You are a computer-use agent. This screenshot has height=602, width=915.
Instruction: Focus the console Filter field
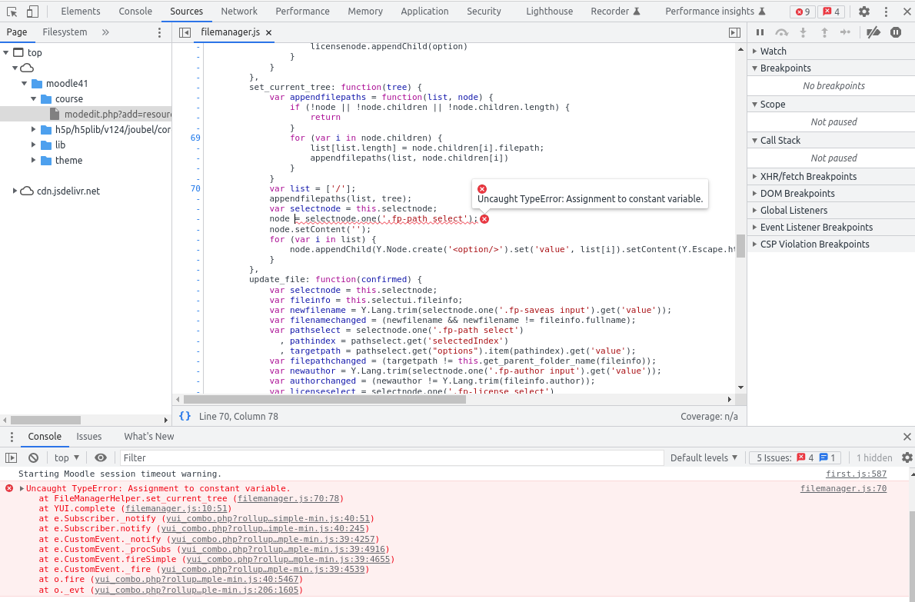click(391, 458)
